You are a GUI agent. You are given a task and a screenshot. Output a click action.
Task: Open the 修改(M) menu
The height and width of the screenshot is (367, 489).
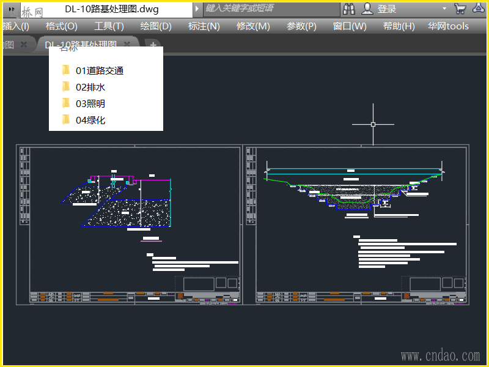point(253,26)
